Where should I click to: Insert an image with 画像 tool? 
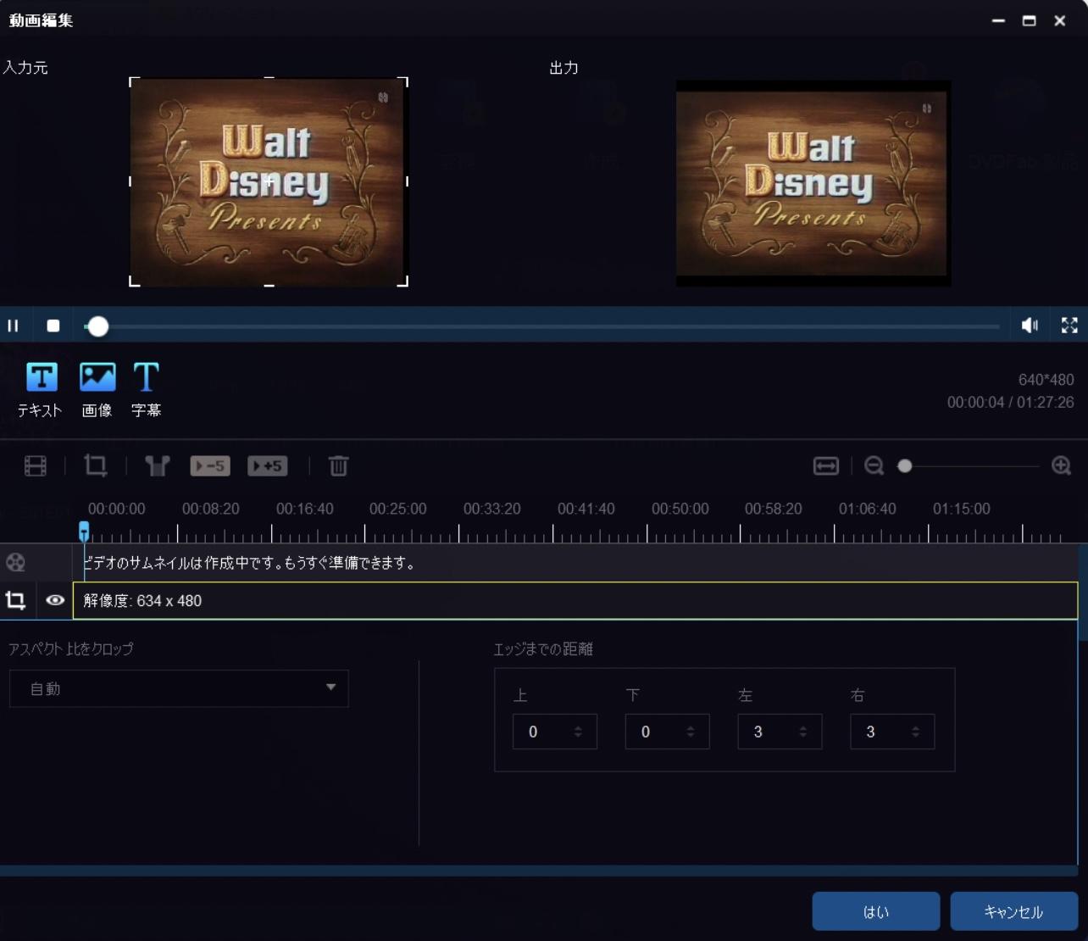coord(97,390)
